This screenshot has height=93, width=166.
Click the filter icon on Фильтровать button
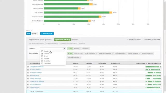(x=42, y=34)
